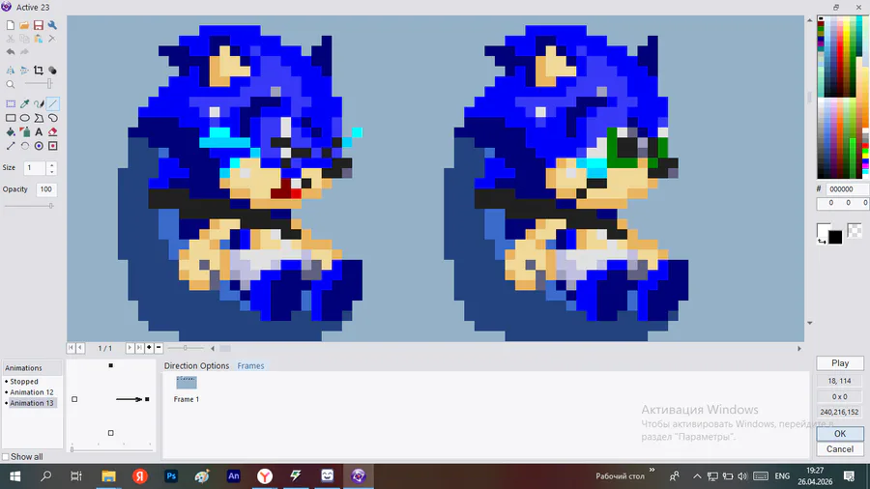This screenshot has width=870, height=489.
Task: Click the Play button
Action: click(x=840, y=363)
